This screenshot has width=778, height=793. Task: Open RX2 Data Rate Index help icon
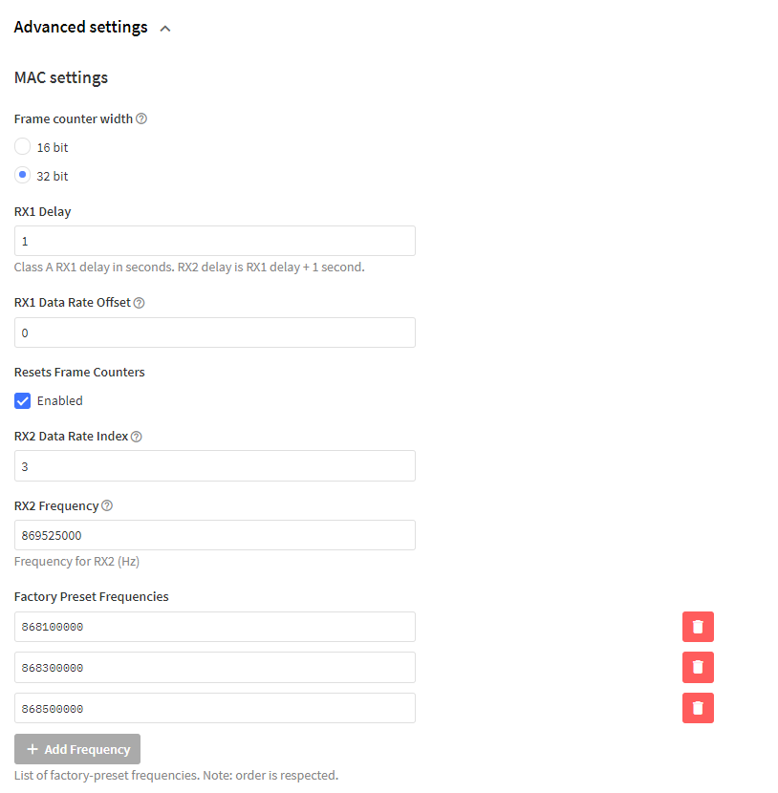[x=137, y=437]
